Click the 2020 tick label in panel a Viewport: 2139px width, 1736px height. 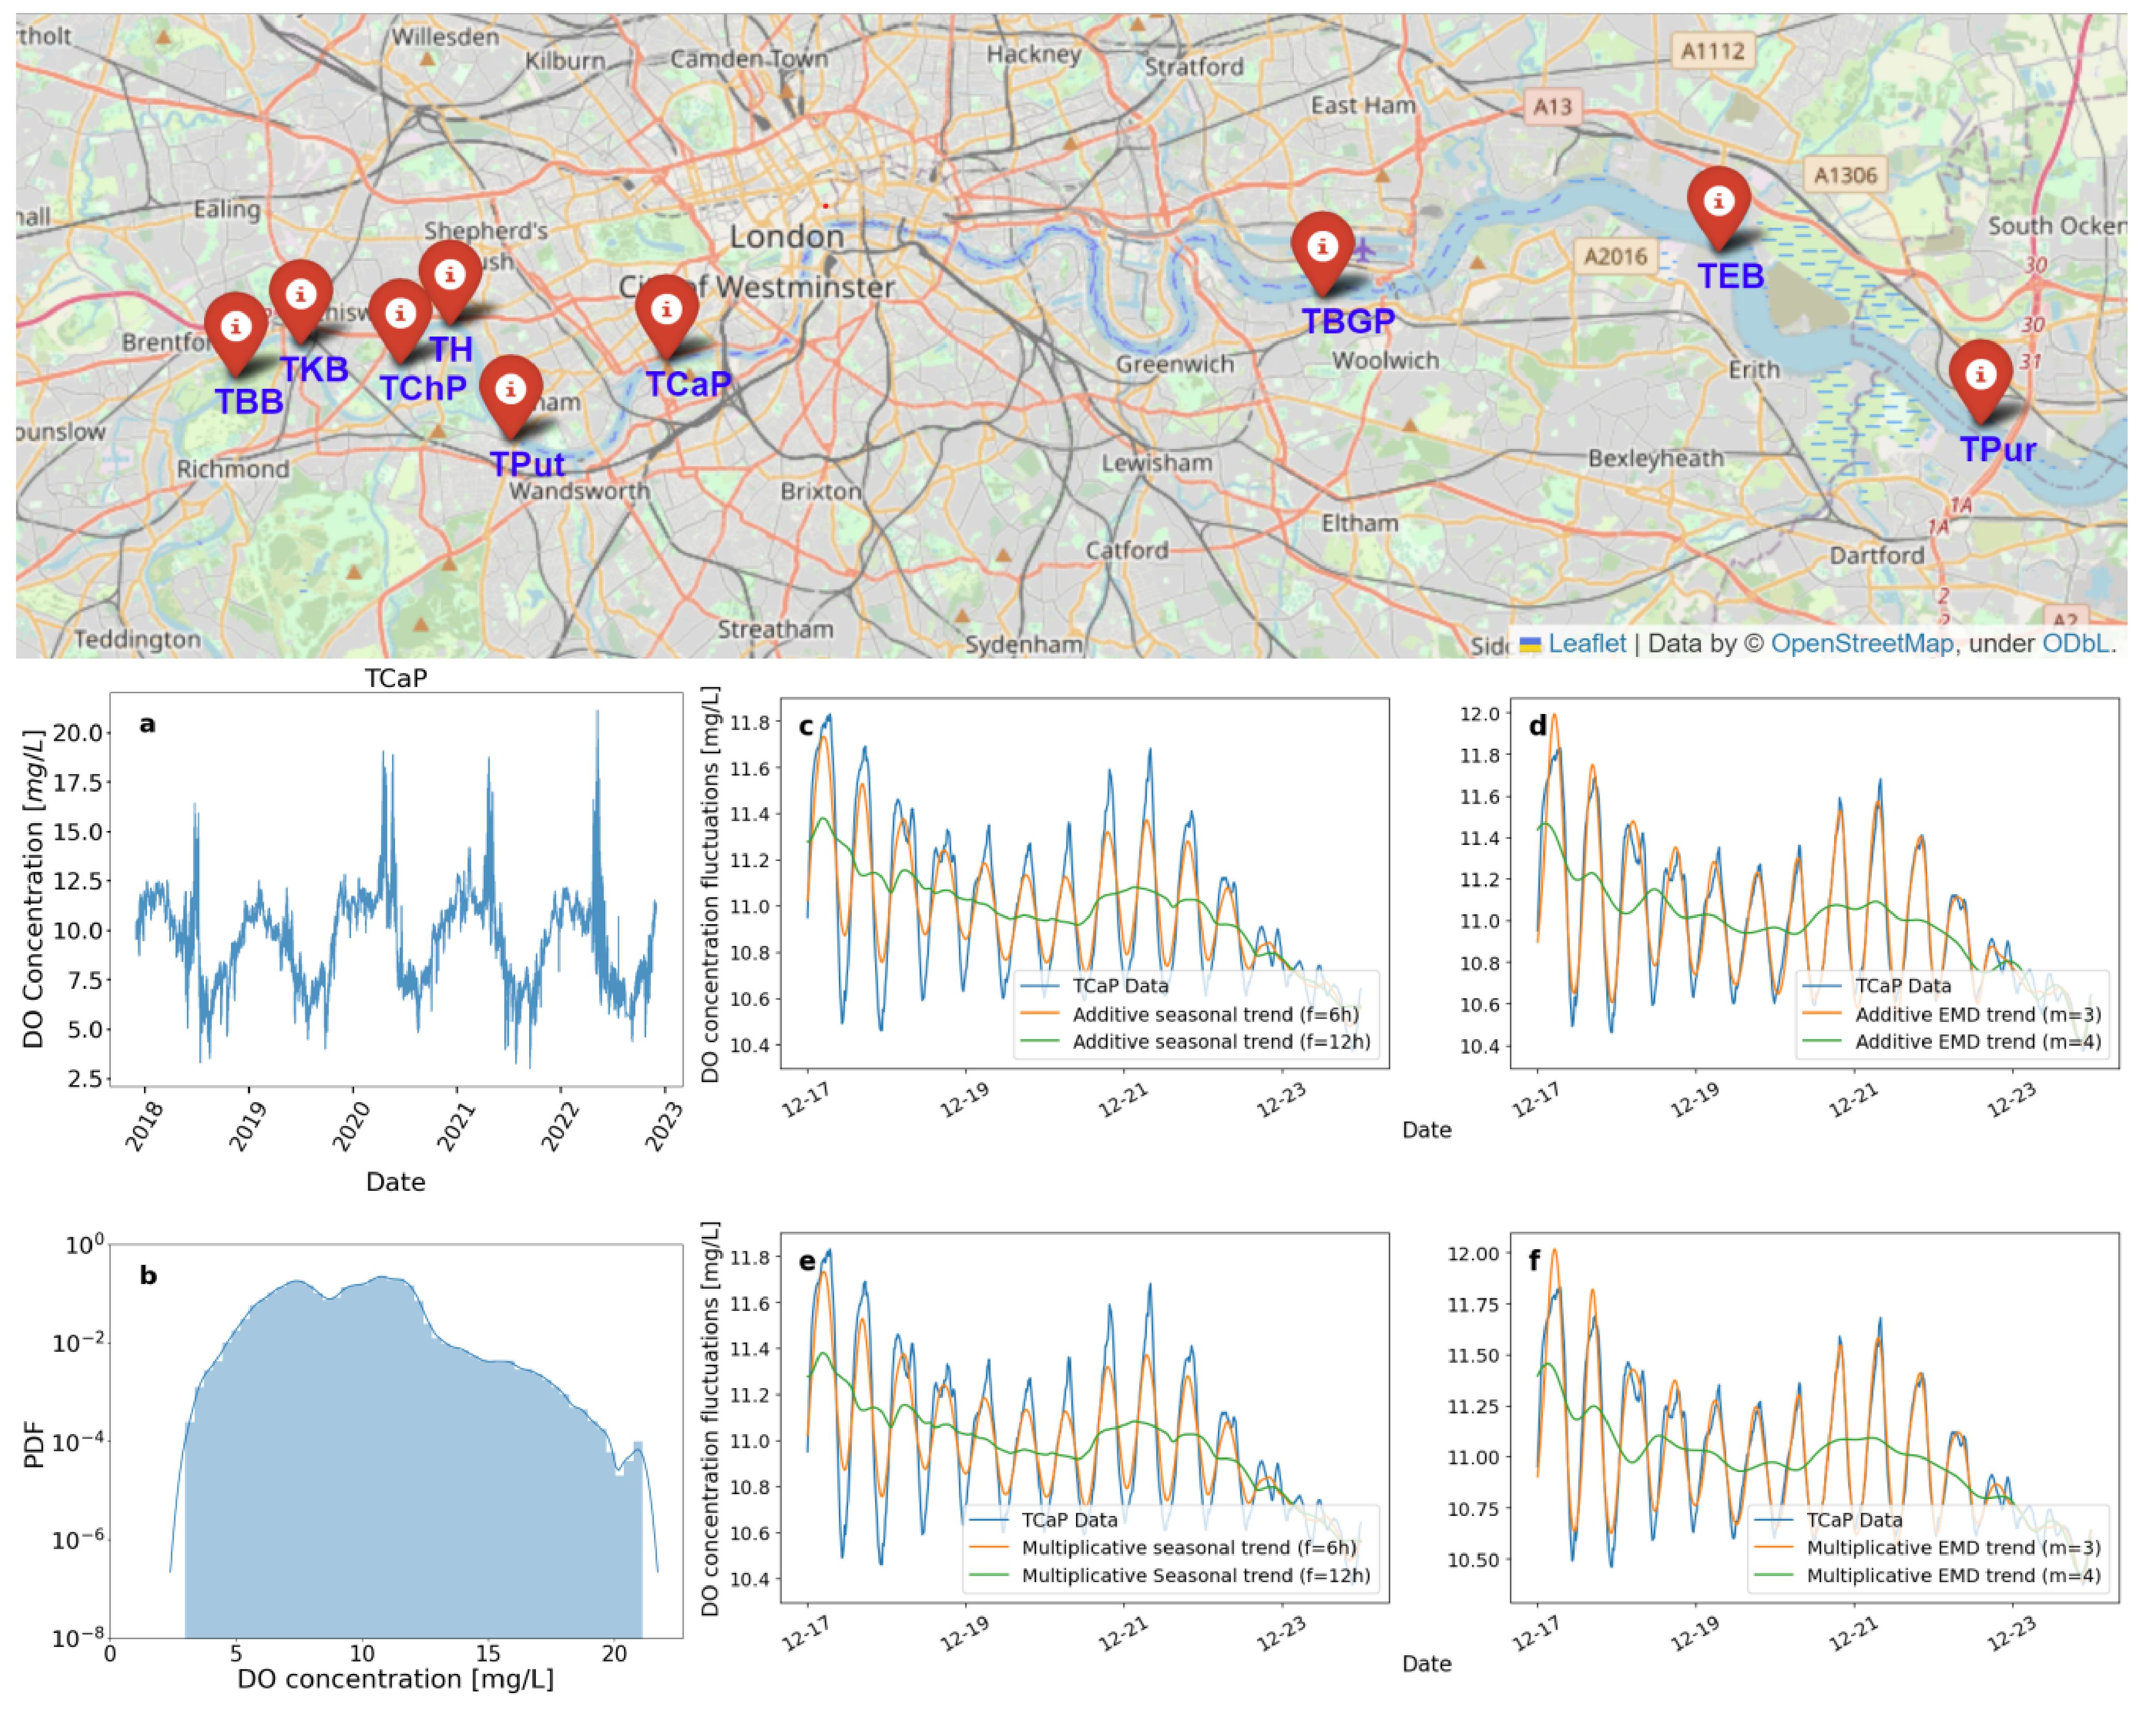click(x=351, y=1126)
